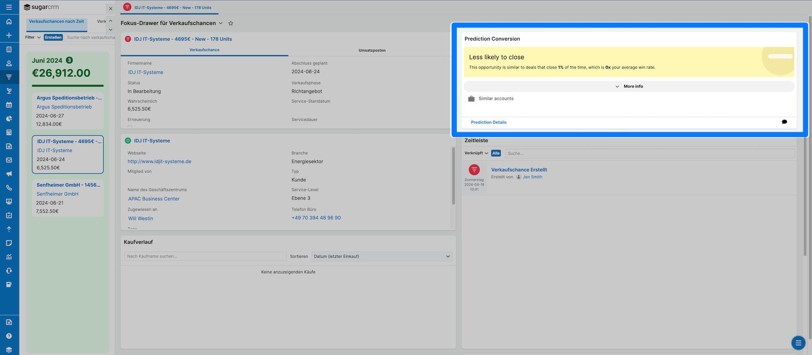Select the Opportunities funnel icon in sidebar
This screenshot has height=355, width=812.
[x=9, y=77]
